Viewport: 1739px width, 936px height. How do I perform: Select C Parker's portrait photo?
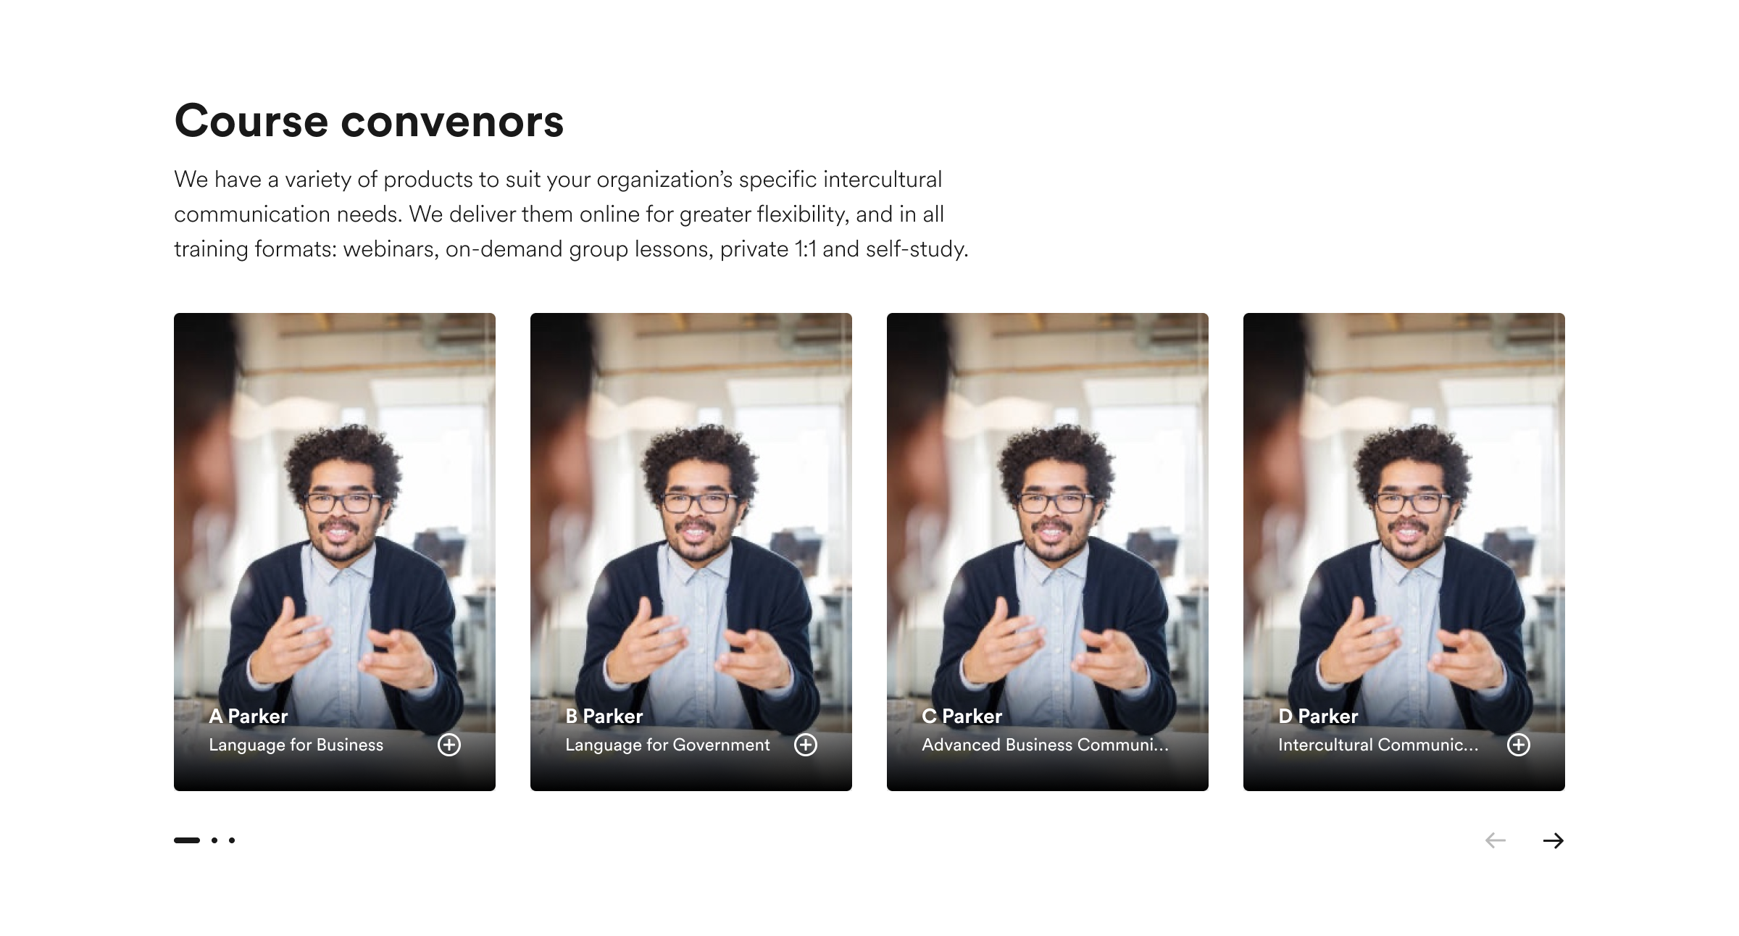pos(1048,507)
